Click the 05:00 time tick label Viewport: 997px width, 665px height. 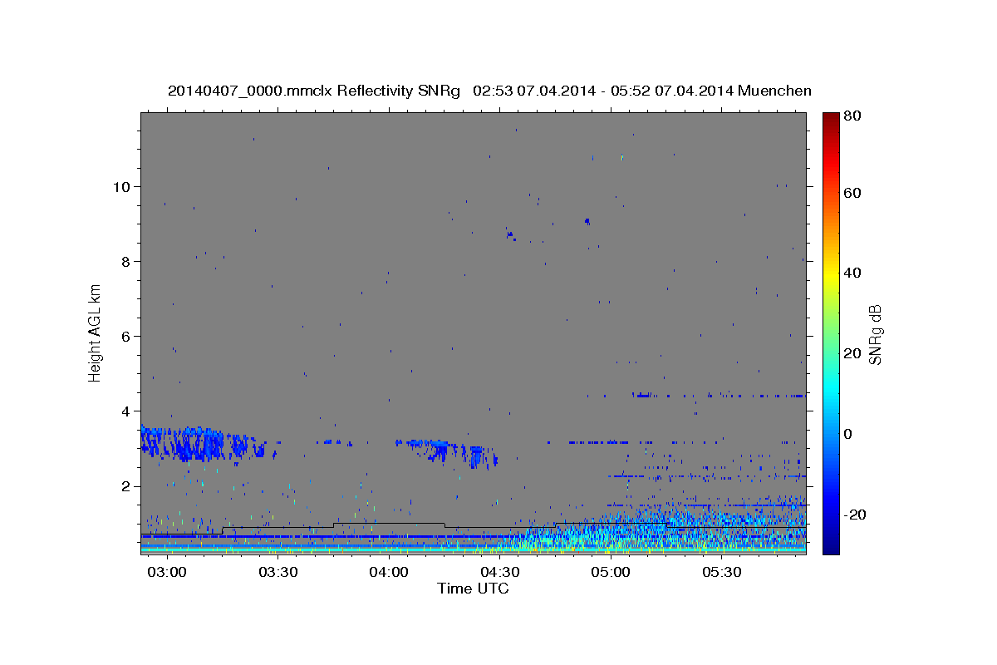click(x=611, y=573)
